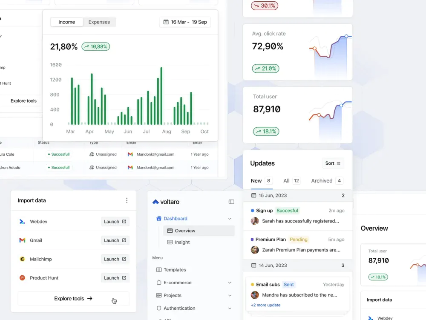Open the Sort dropdown in Updates
The image size is (426, 320).
(x=333, y=163)
